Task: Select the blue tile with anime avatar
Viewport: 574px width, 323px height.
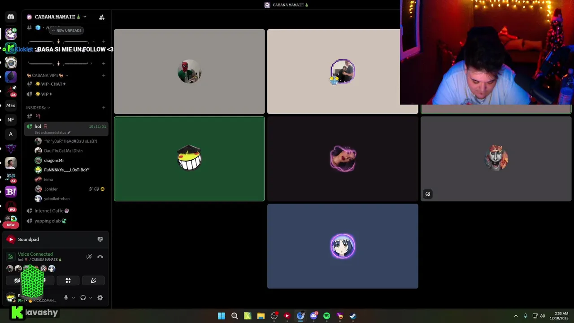Action: pos(343,246)
